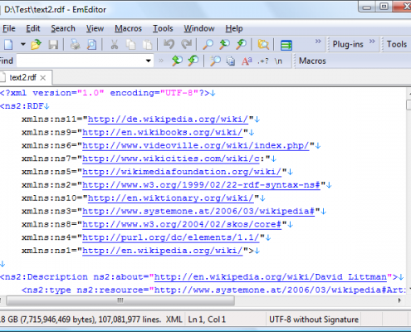Open the New file type dropdown arrow
The image size is (411, 332).
click(x=23, y=44)
